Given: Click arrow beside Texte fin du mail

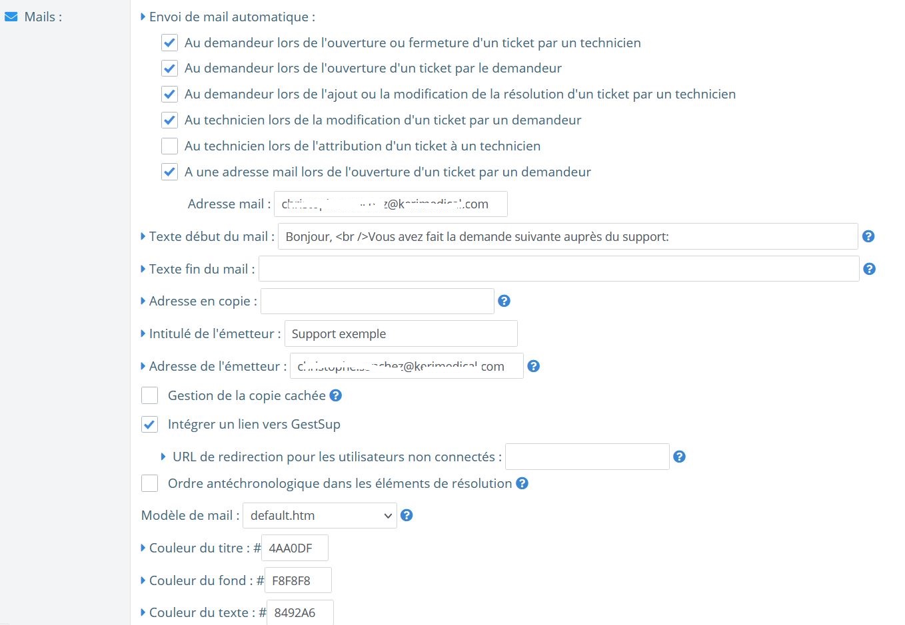Looking at the screenshot, I should point(143,269).
